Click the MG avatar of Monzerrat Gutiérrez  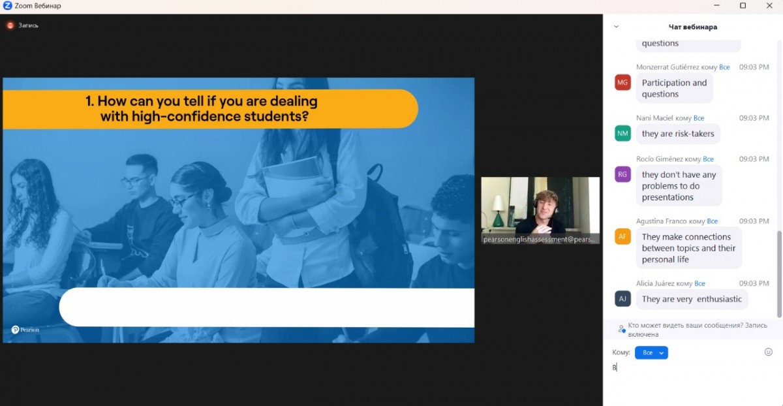tap(622, 82)
